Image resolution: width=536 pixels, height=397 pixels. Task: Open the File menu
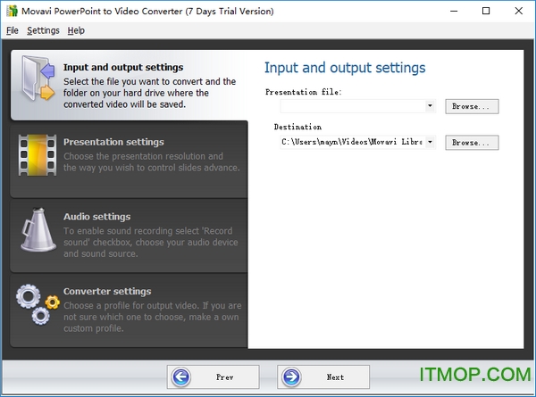(12, 30)
